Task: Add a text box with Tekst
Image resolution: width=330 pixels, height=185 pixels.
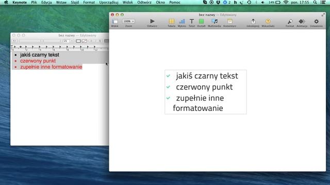Action: [x=191, y=23]
